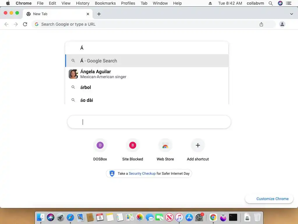Open Messages from the dock
298x224 pixels.
click(150, 217)
